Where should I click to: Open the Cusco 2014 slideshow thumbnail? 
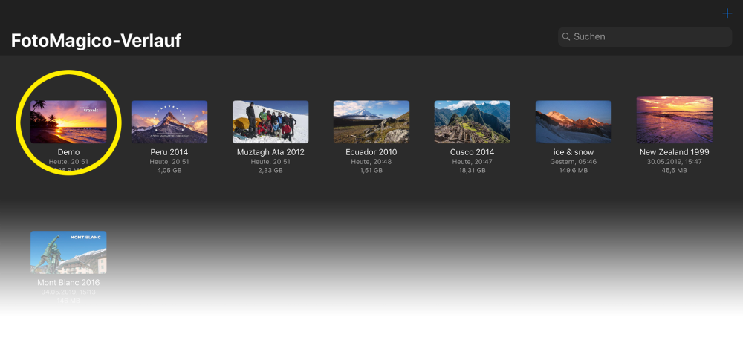pos(473,122)
